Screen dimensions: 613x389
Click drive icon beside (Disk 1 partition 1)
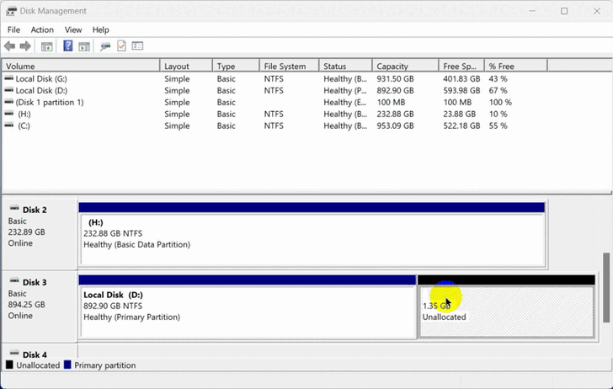pyautogui.click(x=8, y=102)
